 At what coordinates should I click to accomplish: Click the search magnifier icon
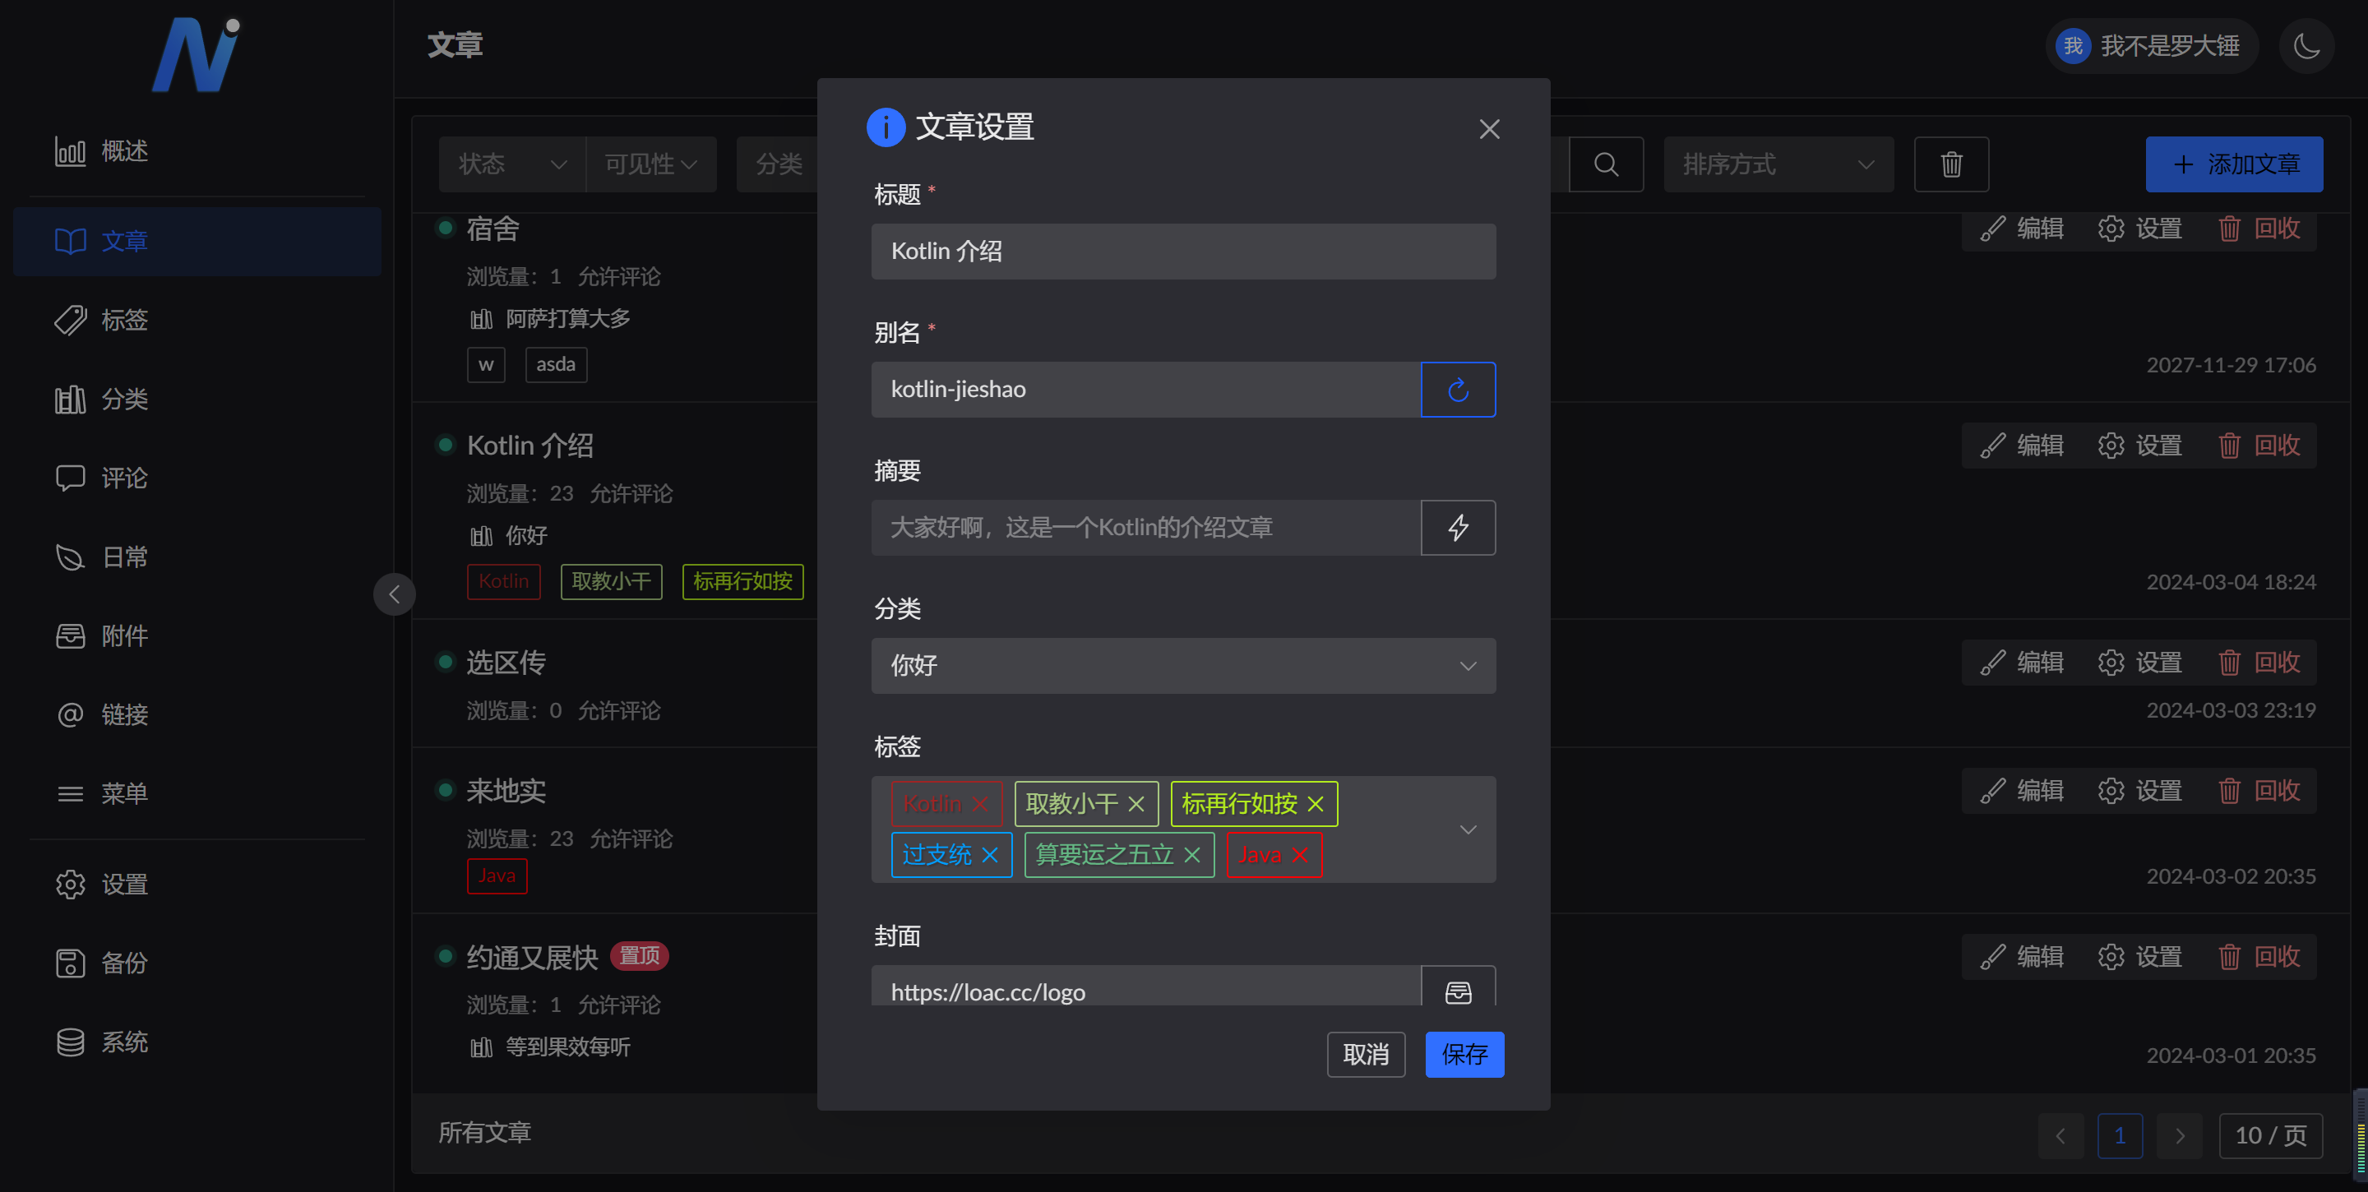pyautogui.click(x=1605, y=164)
